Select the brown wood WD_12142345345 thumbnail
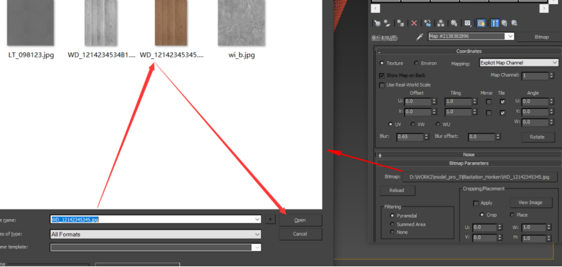The height and width of the screenshot is (267, 562). click(x=171, y=23)
